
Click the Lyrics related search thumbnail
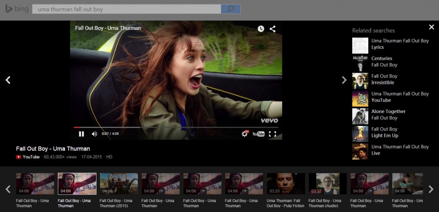(360, 45)
